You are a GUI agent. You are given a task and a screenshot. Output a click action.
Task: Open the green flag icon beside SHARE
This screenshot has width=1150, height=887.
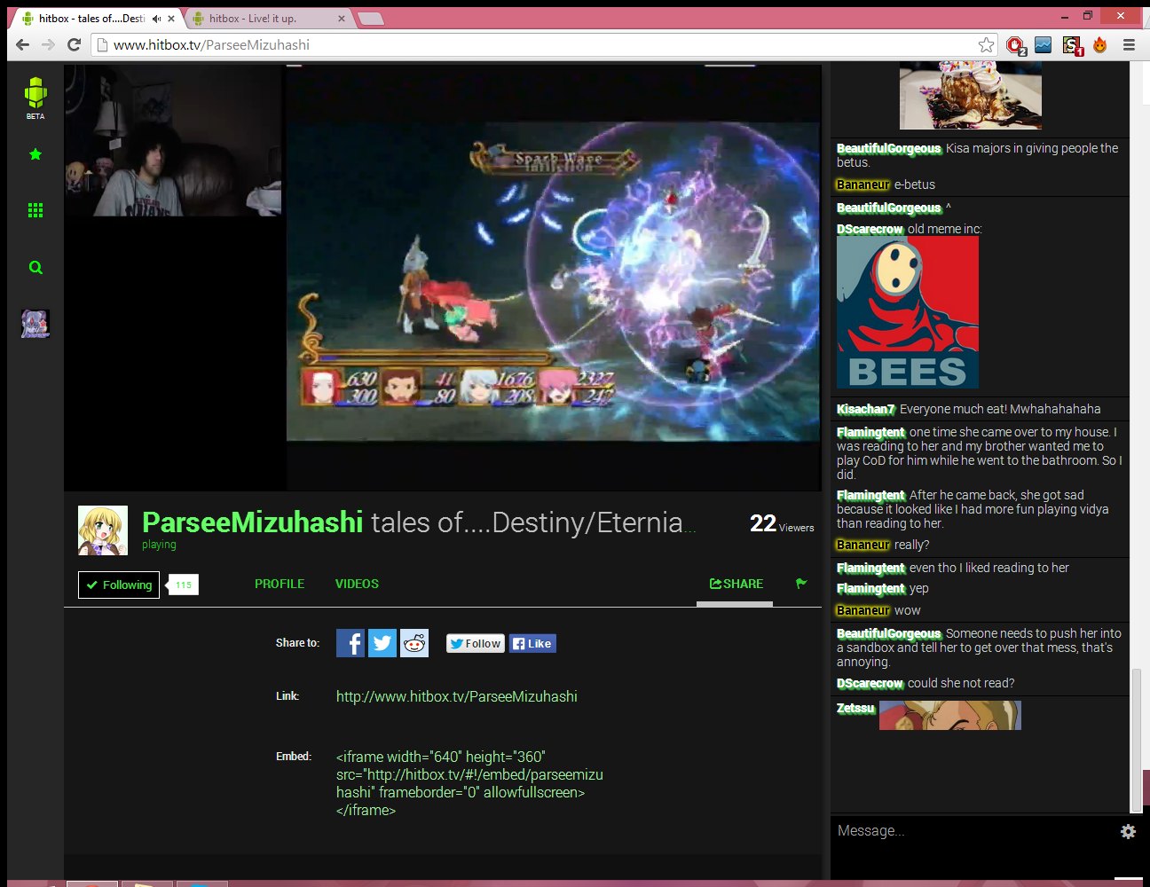point(801,584)
